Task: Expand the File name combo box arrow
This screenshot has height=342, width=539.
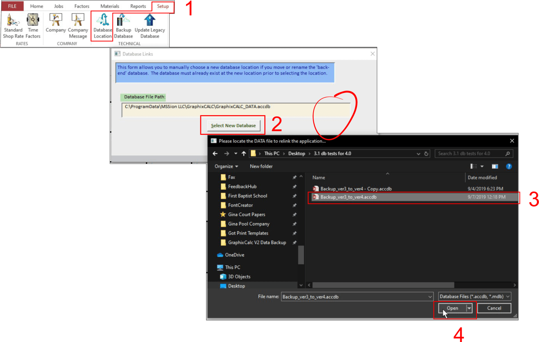Action: pos(430,297)
